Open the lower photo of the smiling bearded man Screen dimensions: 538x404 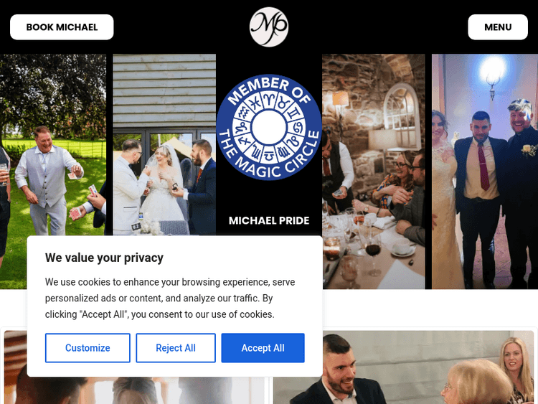[x=403, y=367]
